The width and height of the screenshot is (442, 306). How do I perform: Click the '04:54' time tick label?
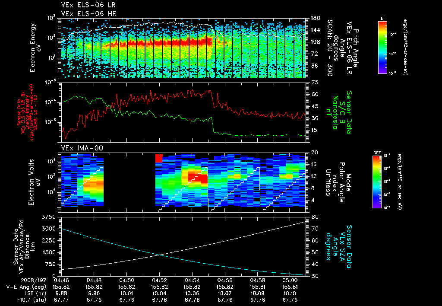point(192,280)
